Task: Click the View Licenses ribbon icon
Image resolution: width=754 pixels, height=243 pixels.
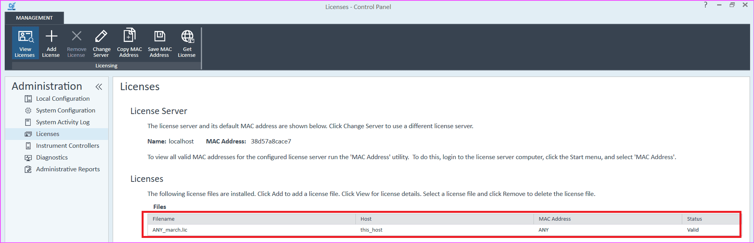Action: click(25, 36)
